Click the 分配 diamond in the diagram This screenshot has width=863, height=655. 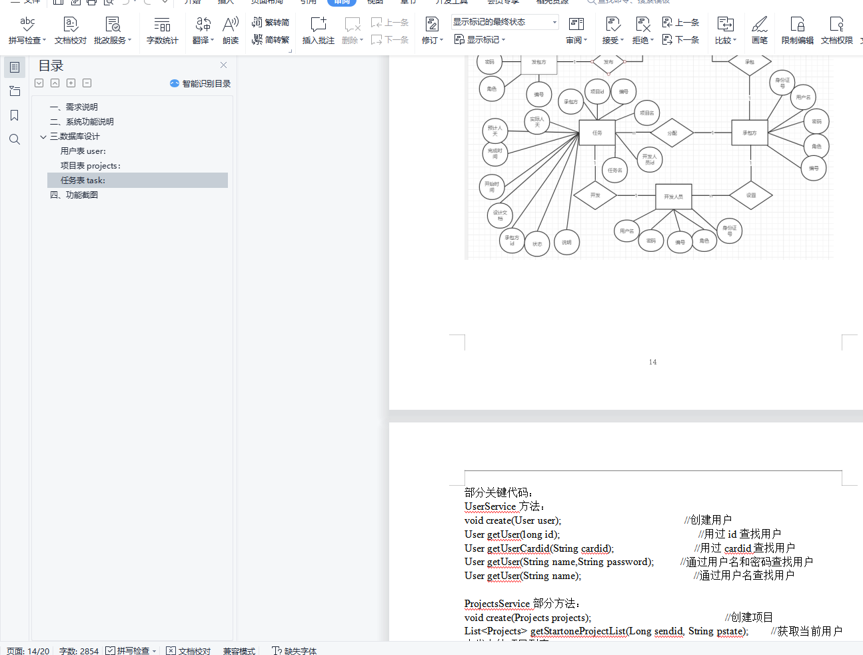(x=672, y=133)
